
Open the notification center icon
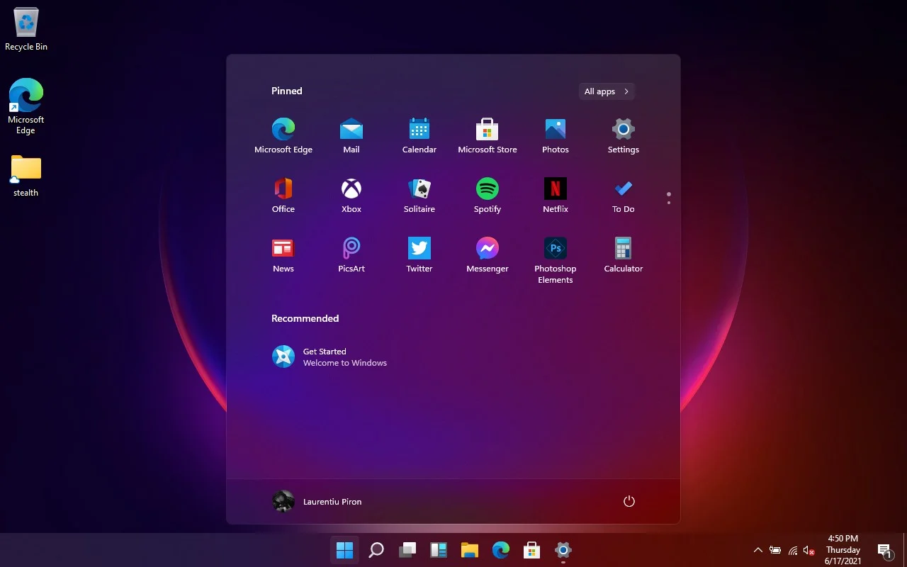click(x=884, y=550)
